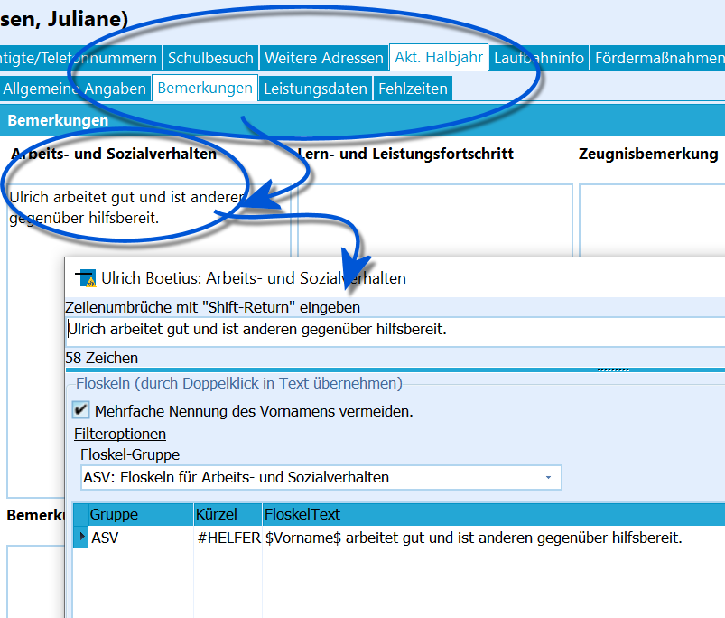Select the Akt. Halbjahr tab
725x618 pixels.
pos(438,57)
